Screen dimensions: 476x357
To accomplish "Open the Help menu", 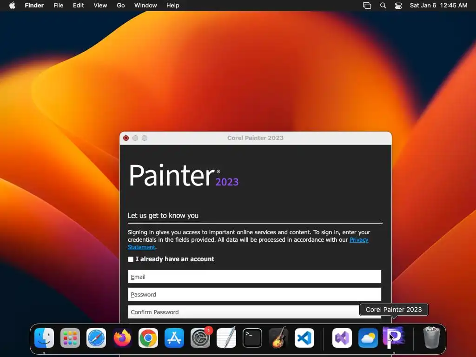I will [173, 6].
